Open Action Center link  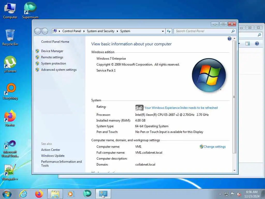coord(50,150)
